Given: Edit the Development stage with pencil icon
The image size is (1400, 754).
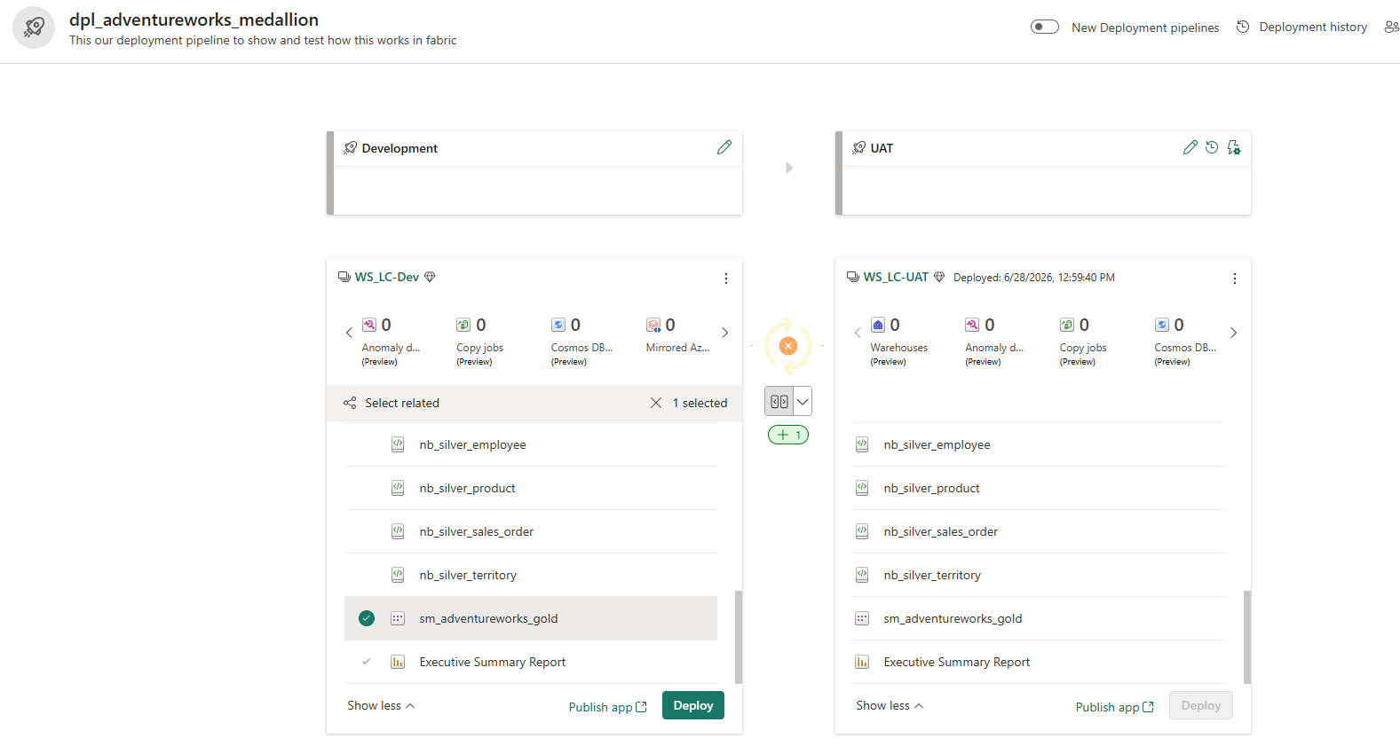Looking at the screenshot, I should pyautogui.click(x=724, y=147).
